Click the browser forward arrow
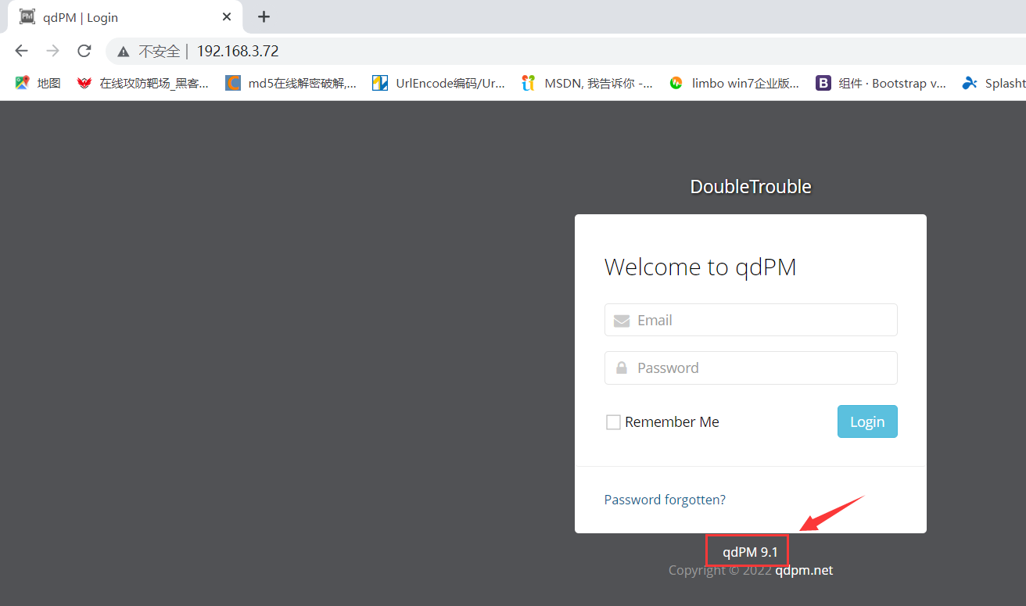 (52, 51)
